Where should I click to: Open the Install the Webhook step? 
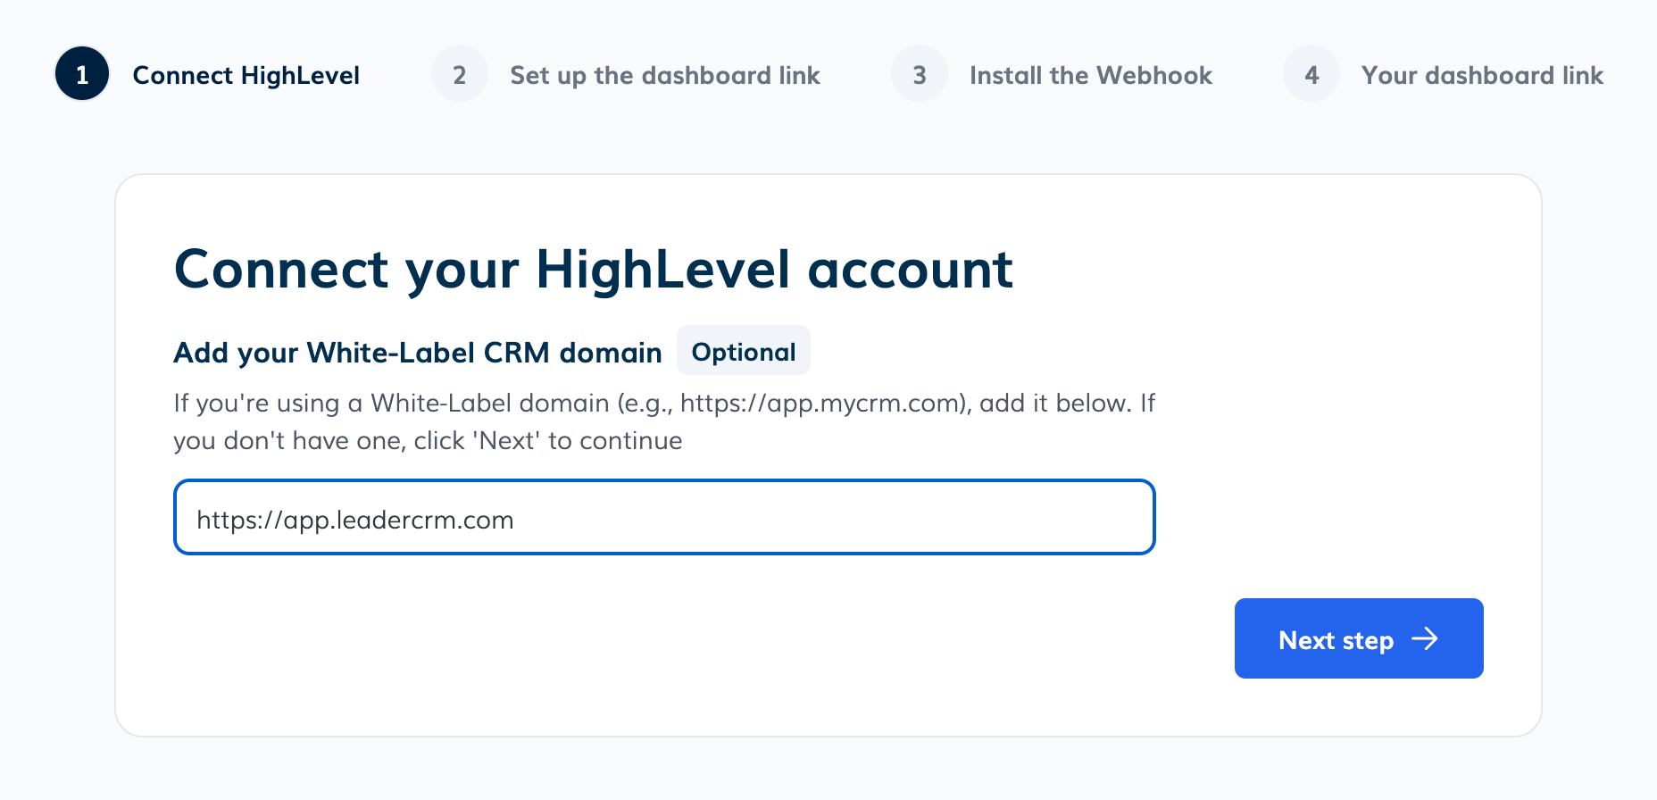pyautogui.click(x=1090, y=76)
